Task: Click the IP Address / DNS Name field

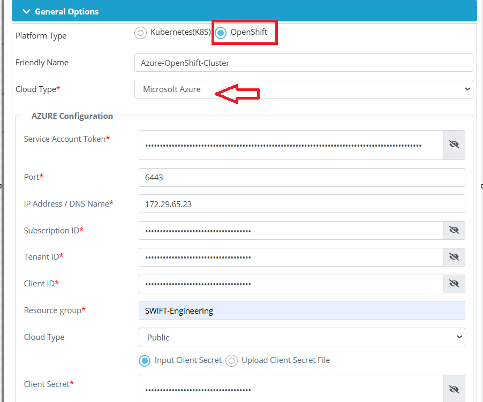Action: [301, 204]
